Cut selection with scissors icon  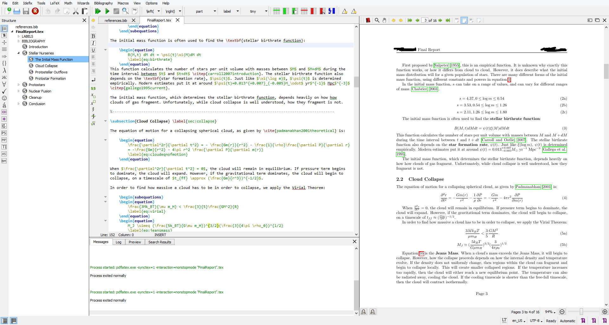(x=76, y=11)
